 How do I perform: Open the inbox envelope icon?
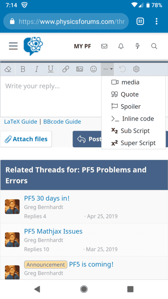coord(104,46)
